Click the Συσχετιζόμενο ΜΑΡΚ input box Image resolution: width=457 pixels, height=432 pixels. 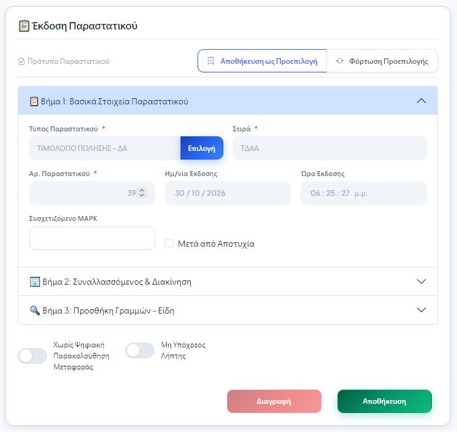tap(92, 238)
